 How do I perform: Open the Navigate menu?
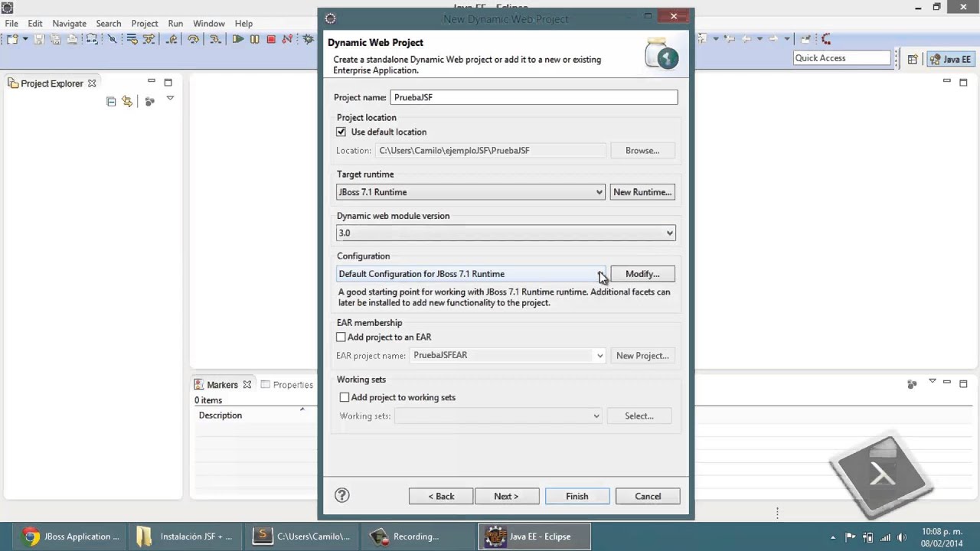[70, 24]
